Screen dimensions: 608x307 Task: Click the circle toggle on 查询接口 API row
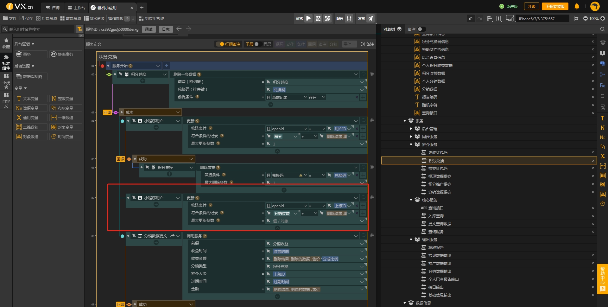593,208
